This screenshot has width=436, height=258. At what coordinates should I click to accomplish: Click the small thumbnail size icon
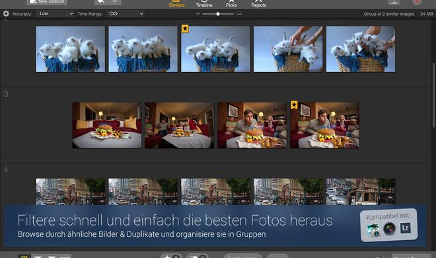click(x=198, y=13)
